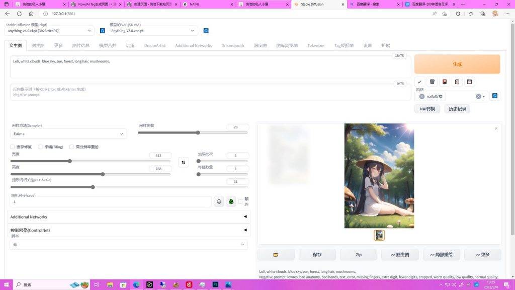The width and height of the screenshot is (515, 290).
Task: Reuse the last seed with the green recycle icon
Action: coord(231,201)
